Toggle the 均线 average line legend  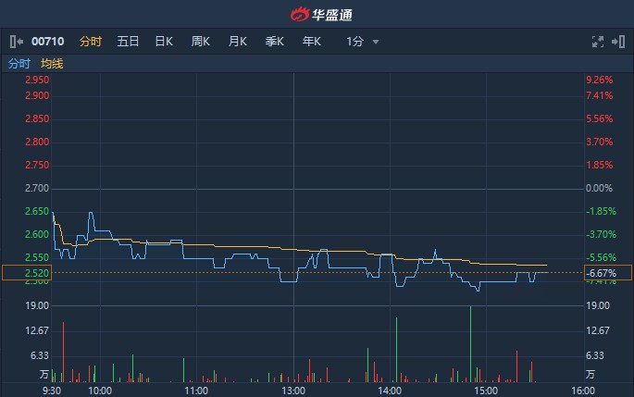(x=52, y=64)
